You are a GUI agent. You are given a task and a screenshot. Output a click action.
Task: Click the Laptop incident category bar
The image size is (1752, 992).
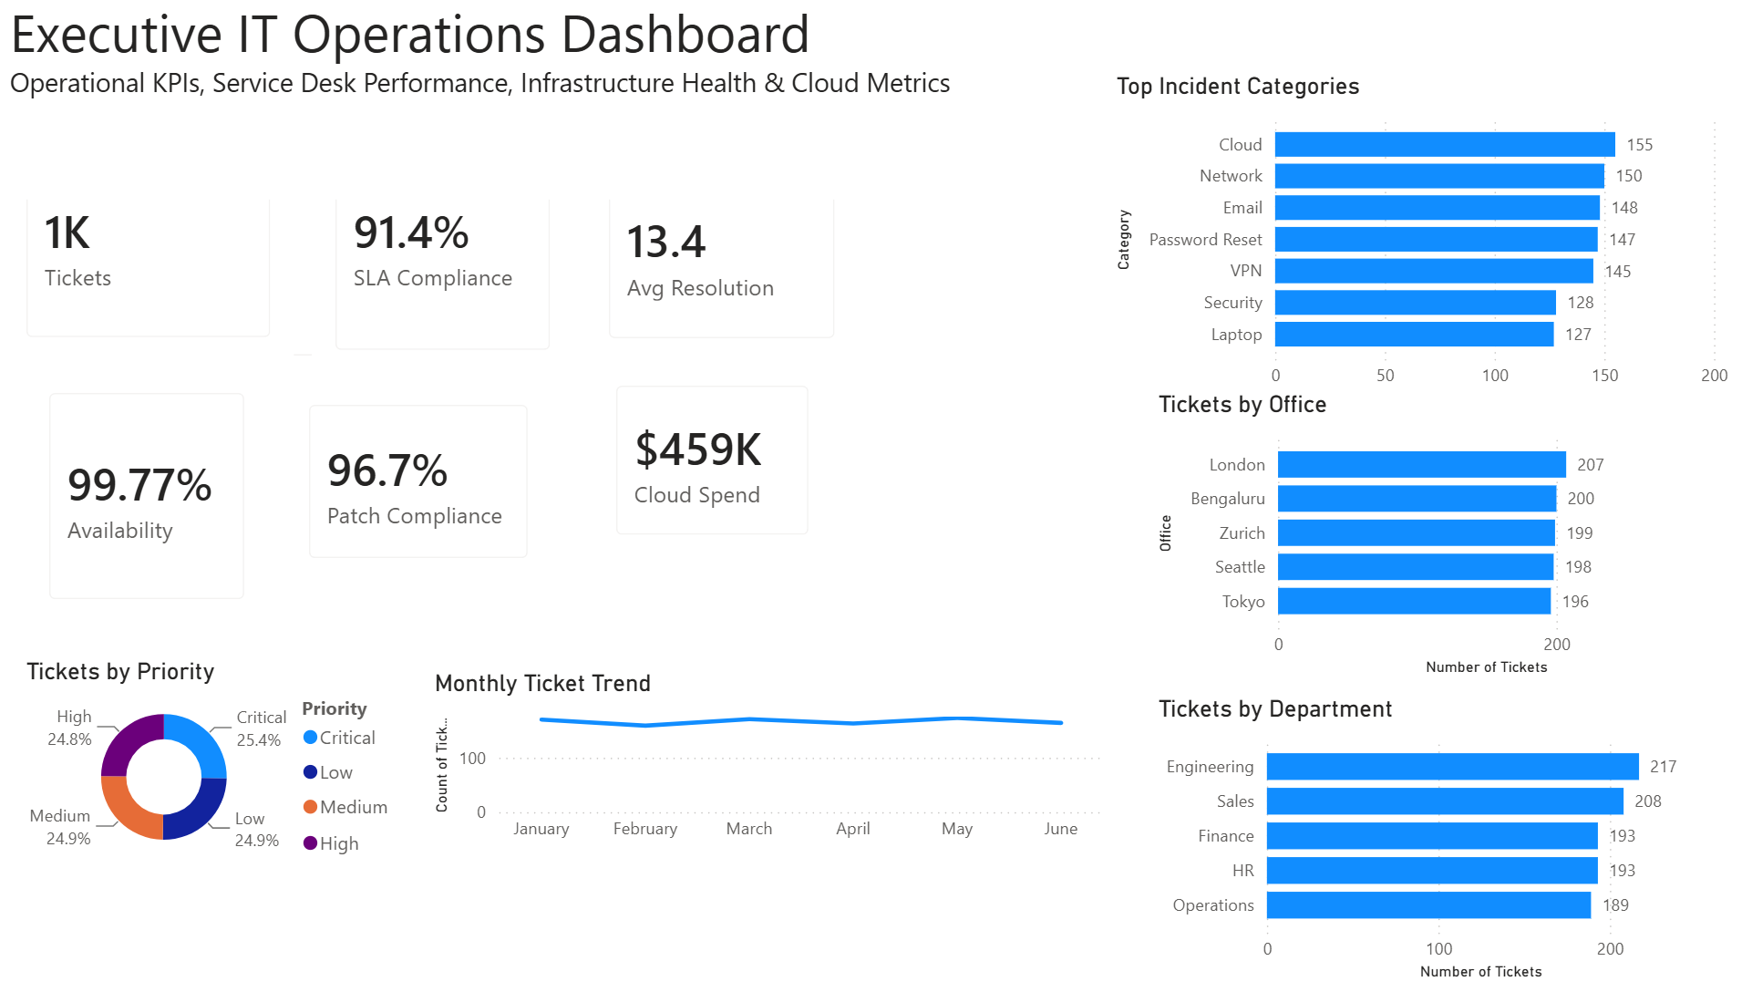1415,335
